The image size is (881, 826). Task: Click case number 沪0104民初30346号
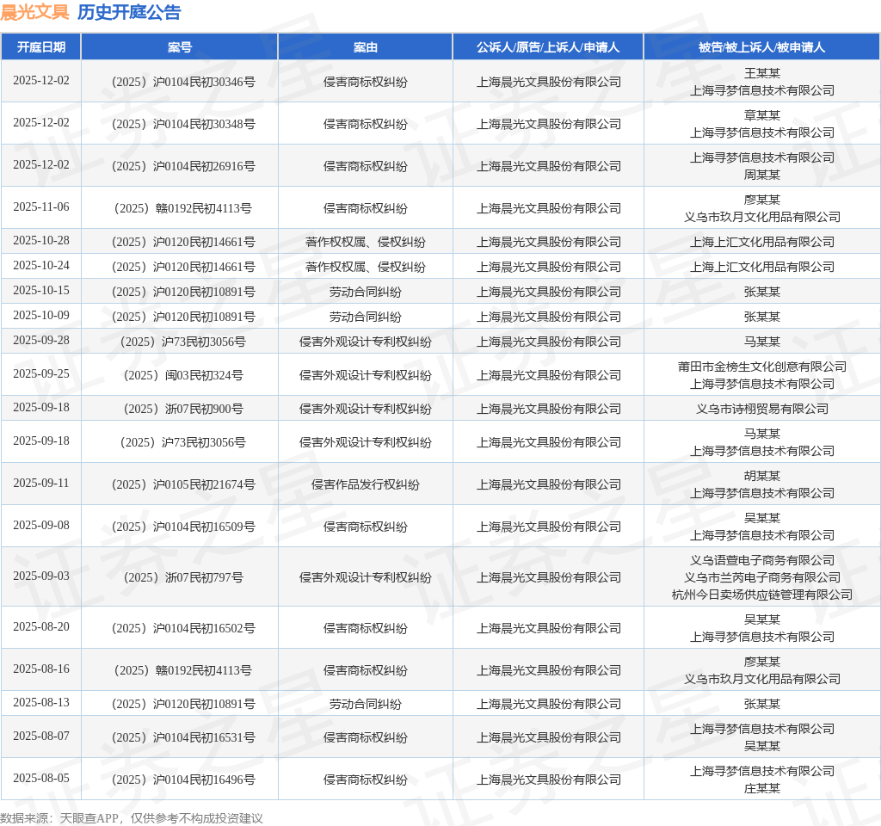click(184, 82)
